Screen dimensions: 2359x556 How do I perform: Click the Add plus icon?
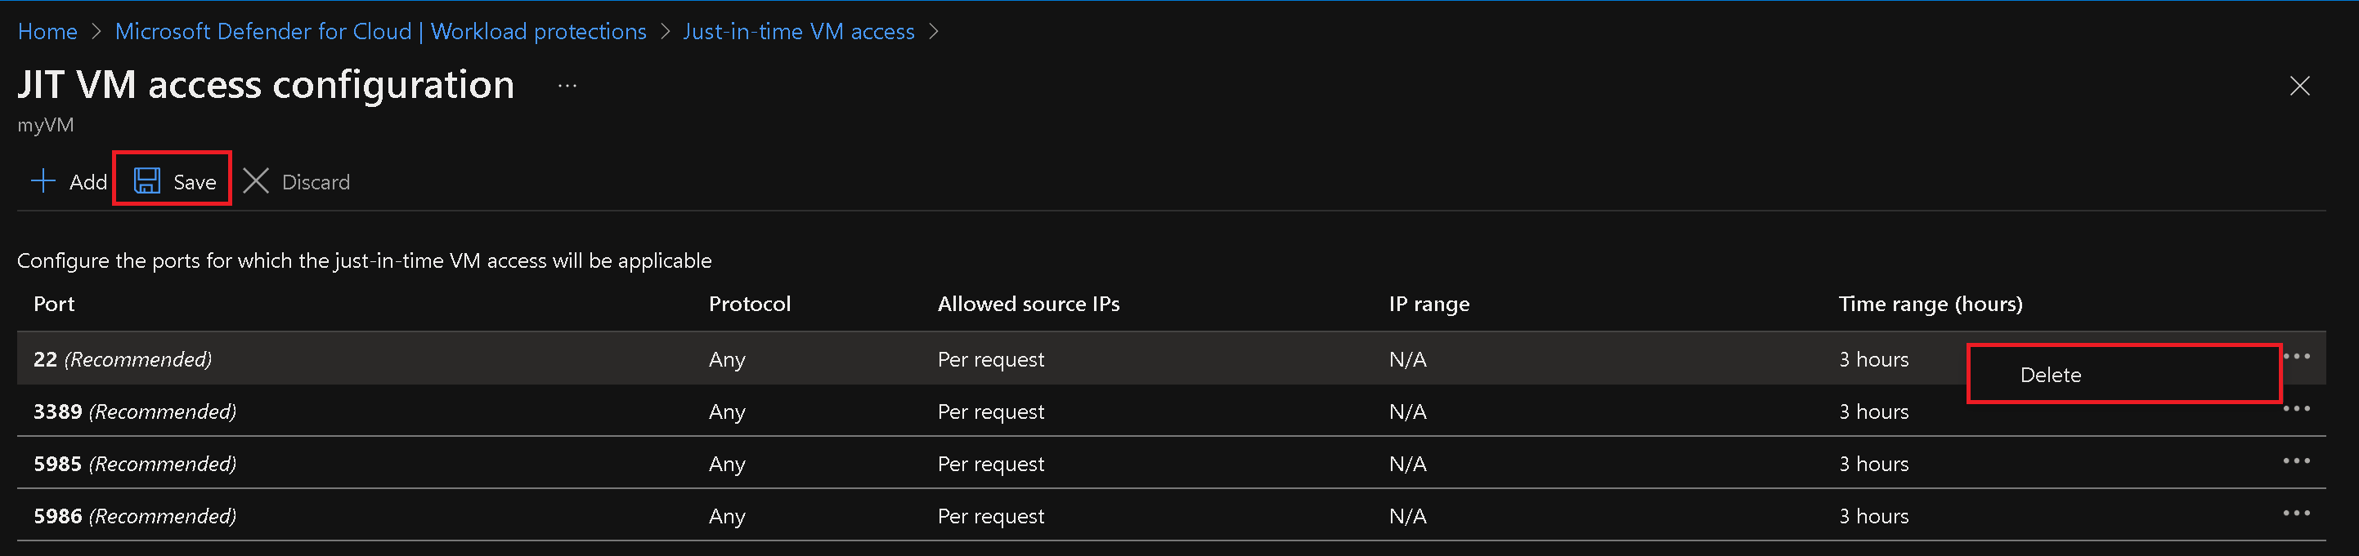tap(43, 180)
